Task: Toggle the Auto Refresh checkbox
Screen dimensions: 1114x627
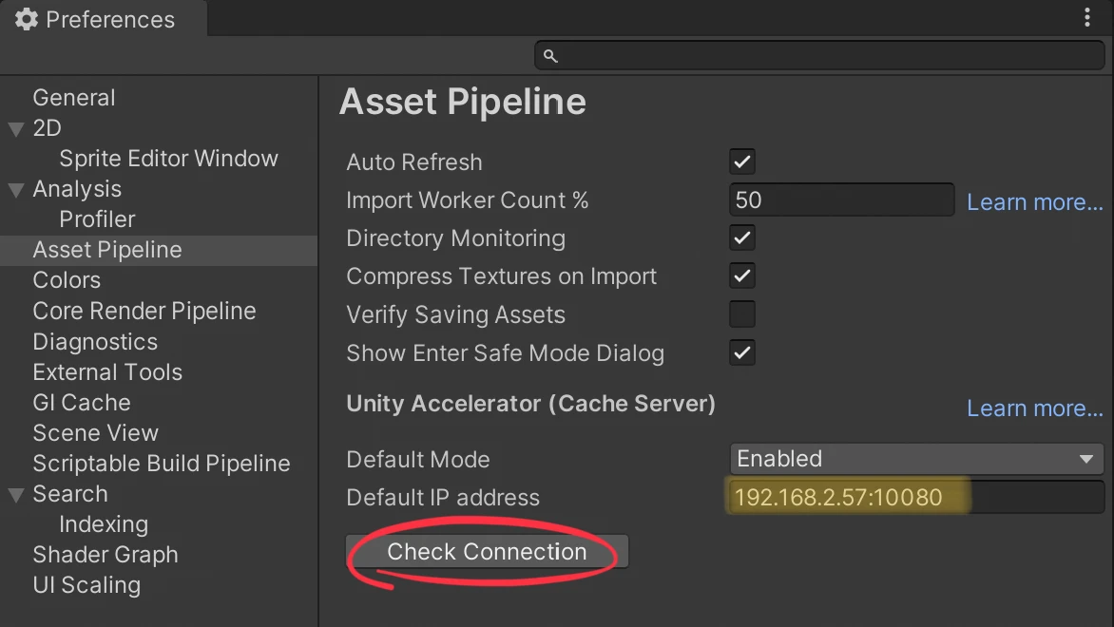Action: point(742,161)
